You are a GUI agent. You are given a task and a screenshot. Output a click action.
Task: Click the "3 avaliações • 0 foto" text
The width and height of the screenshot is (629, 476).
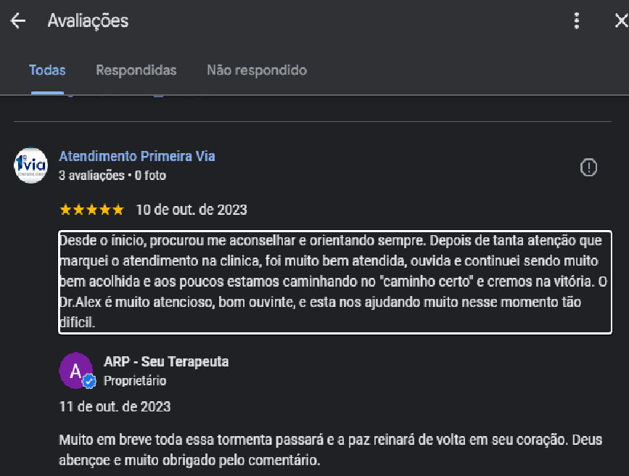(112, 175)
